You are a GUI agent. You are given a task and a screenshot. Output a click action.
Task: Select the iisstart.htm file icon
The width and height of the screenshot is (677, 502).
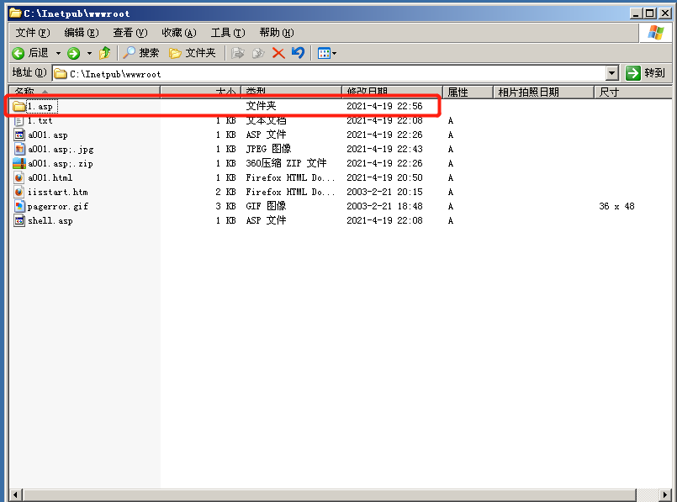click(19, 192)
